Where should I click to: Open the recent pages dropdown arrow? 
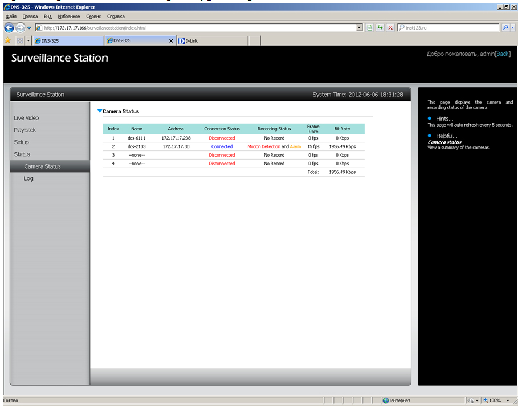point(29,28)
